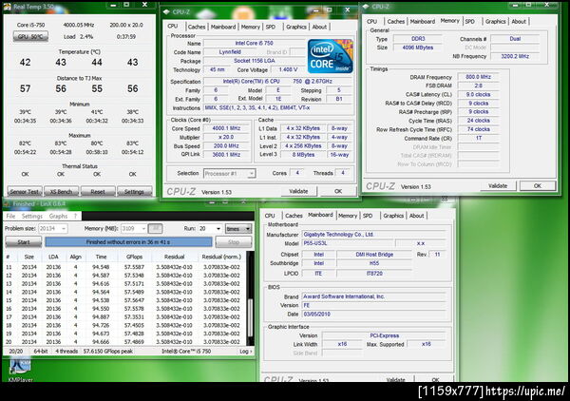
Task: Select About tab in CPU-Z Mainboard window
Action: tap(417, 216)
